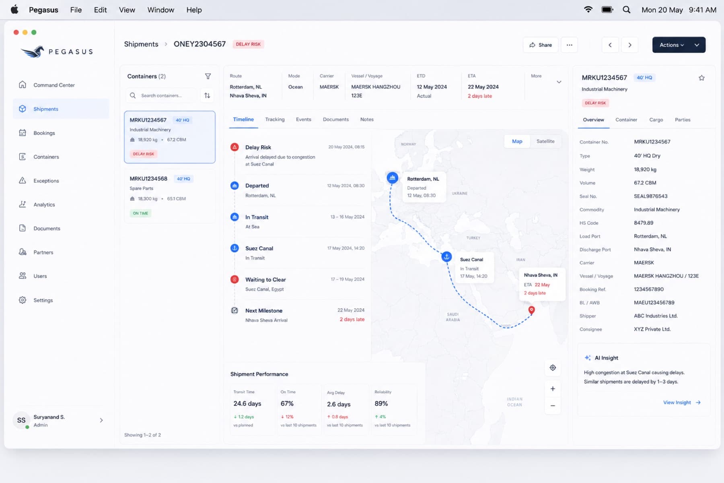Switch to the Parties tab
724x483 pixels.
click(x=683, y=120)
